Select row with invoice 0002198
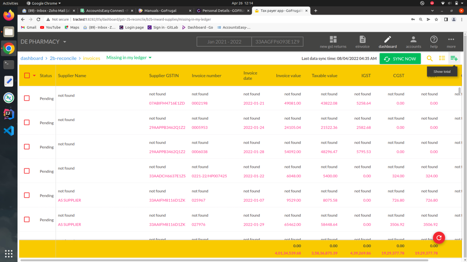The height and width of the screenshot is (262, 467). 27,98
